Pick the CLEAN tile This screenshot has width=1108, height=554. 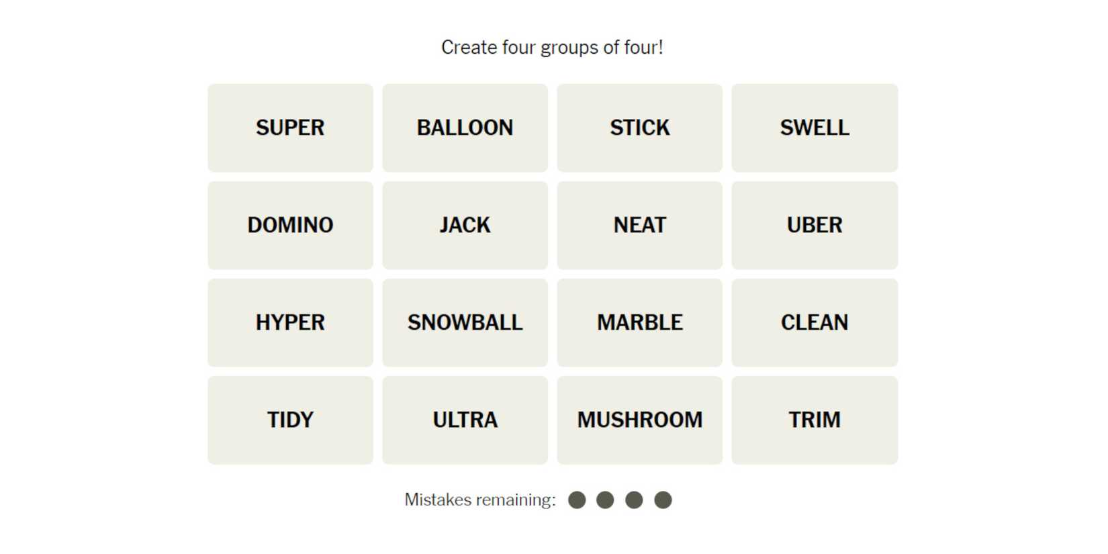(x=814, y=322)
